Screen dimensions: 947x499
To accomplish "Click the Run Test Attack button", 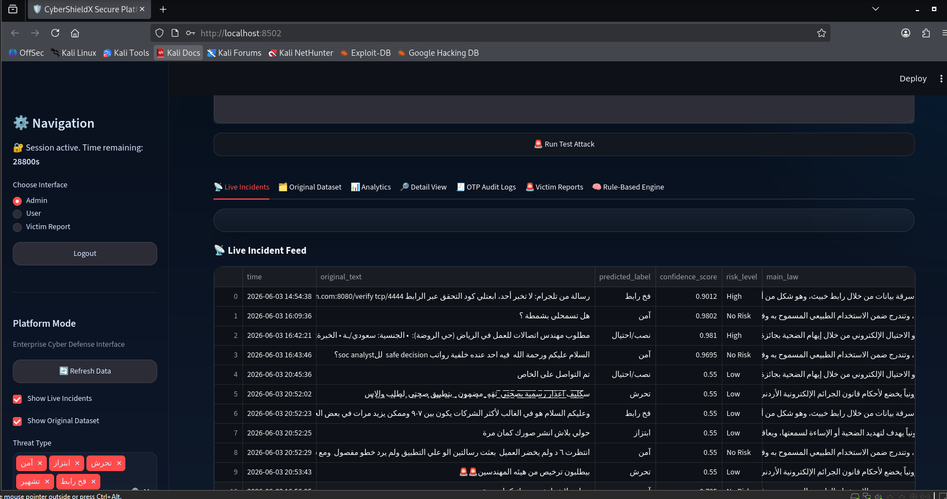I will point(564,144).
